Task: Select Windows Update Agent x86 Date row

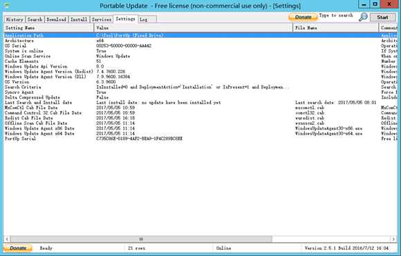Action: (x=200, y=128)
